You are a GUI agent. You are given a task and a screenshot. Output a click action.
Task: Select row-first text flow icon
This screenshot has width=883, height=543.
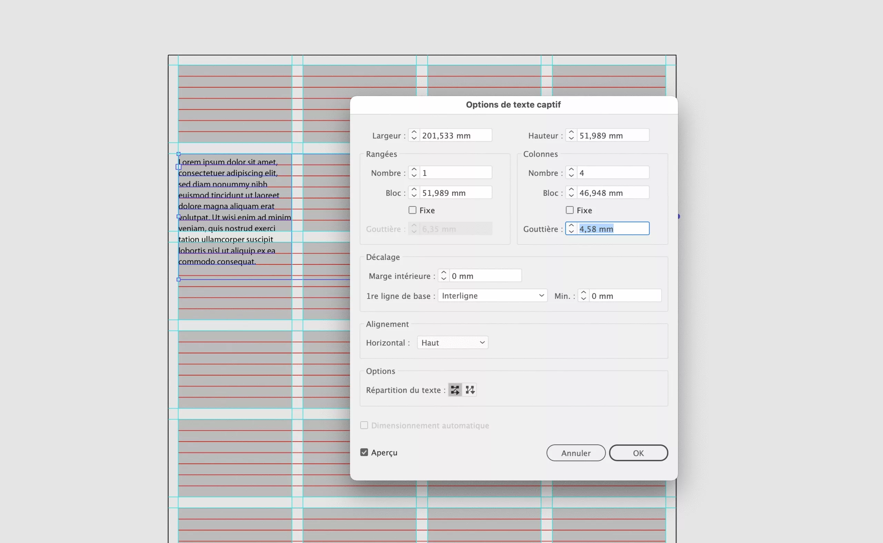point(455,390)
